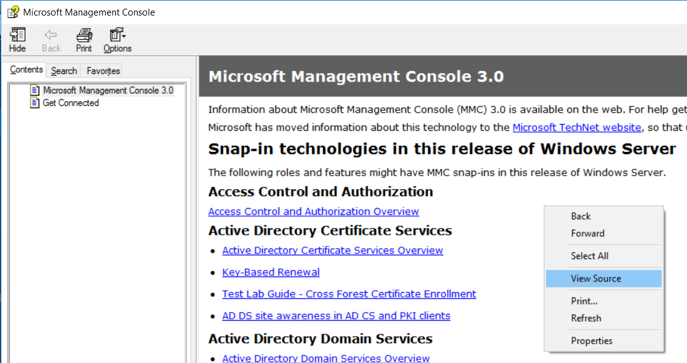Open Test Lab Guide Cross Forest Certificate Enrollment link

tap(349, 294)
